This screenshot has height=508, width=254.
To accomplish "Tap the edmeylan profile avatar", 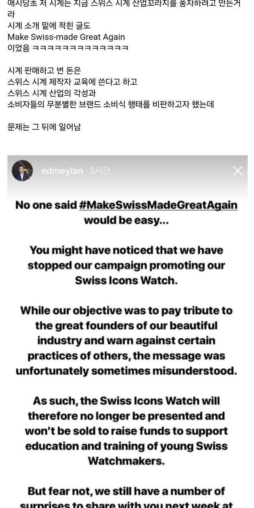I will point(22,171).
